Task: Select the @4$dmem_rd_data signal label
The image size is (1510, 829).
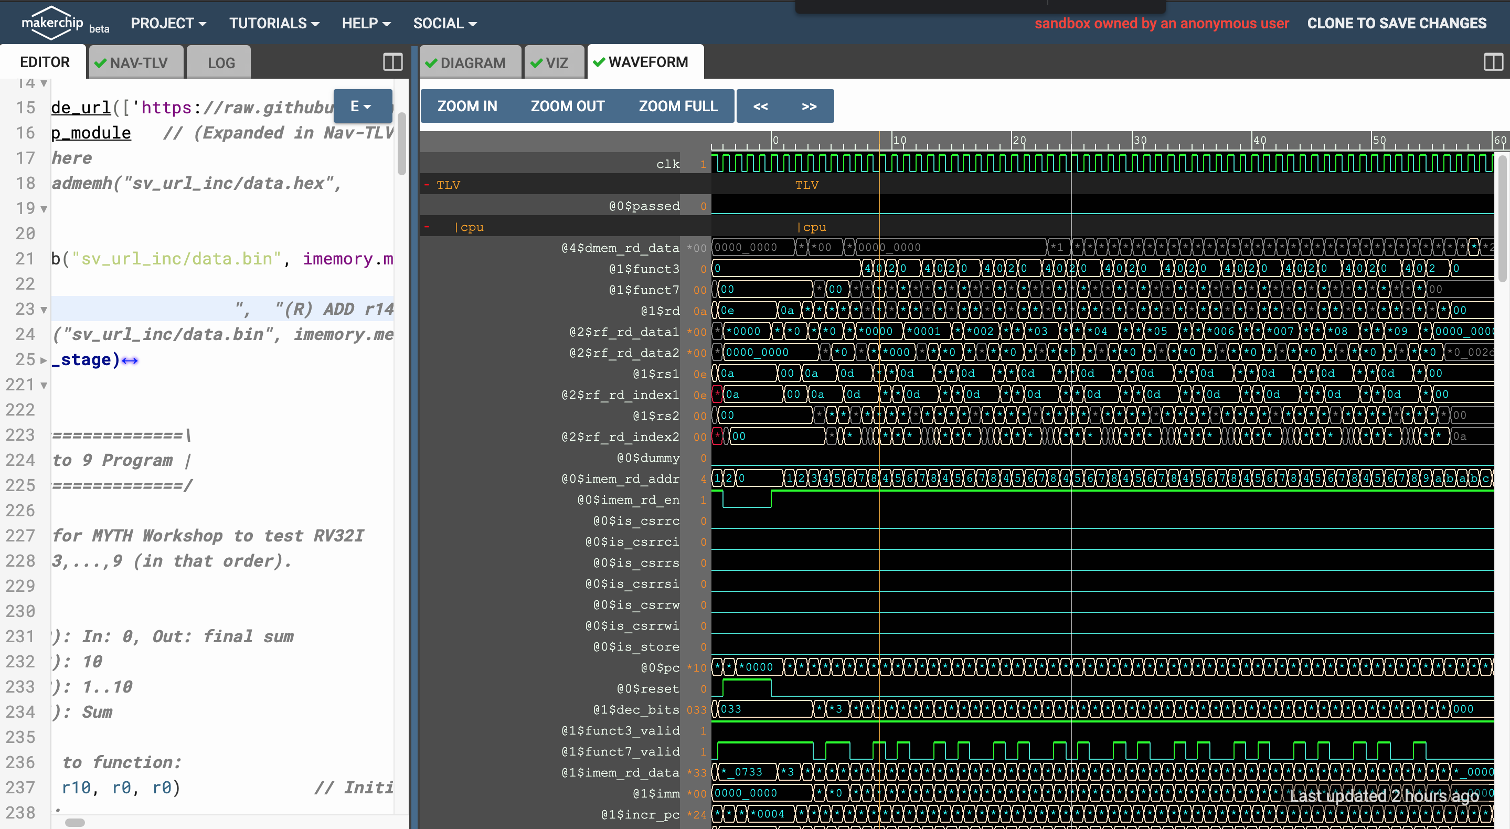Action: [620, 248]
